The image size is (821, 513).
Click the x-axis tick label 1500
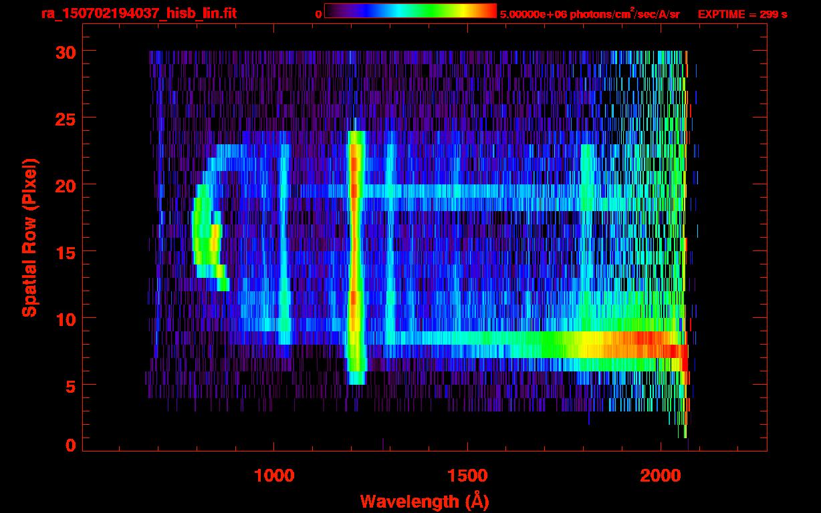[467, 476]
